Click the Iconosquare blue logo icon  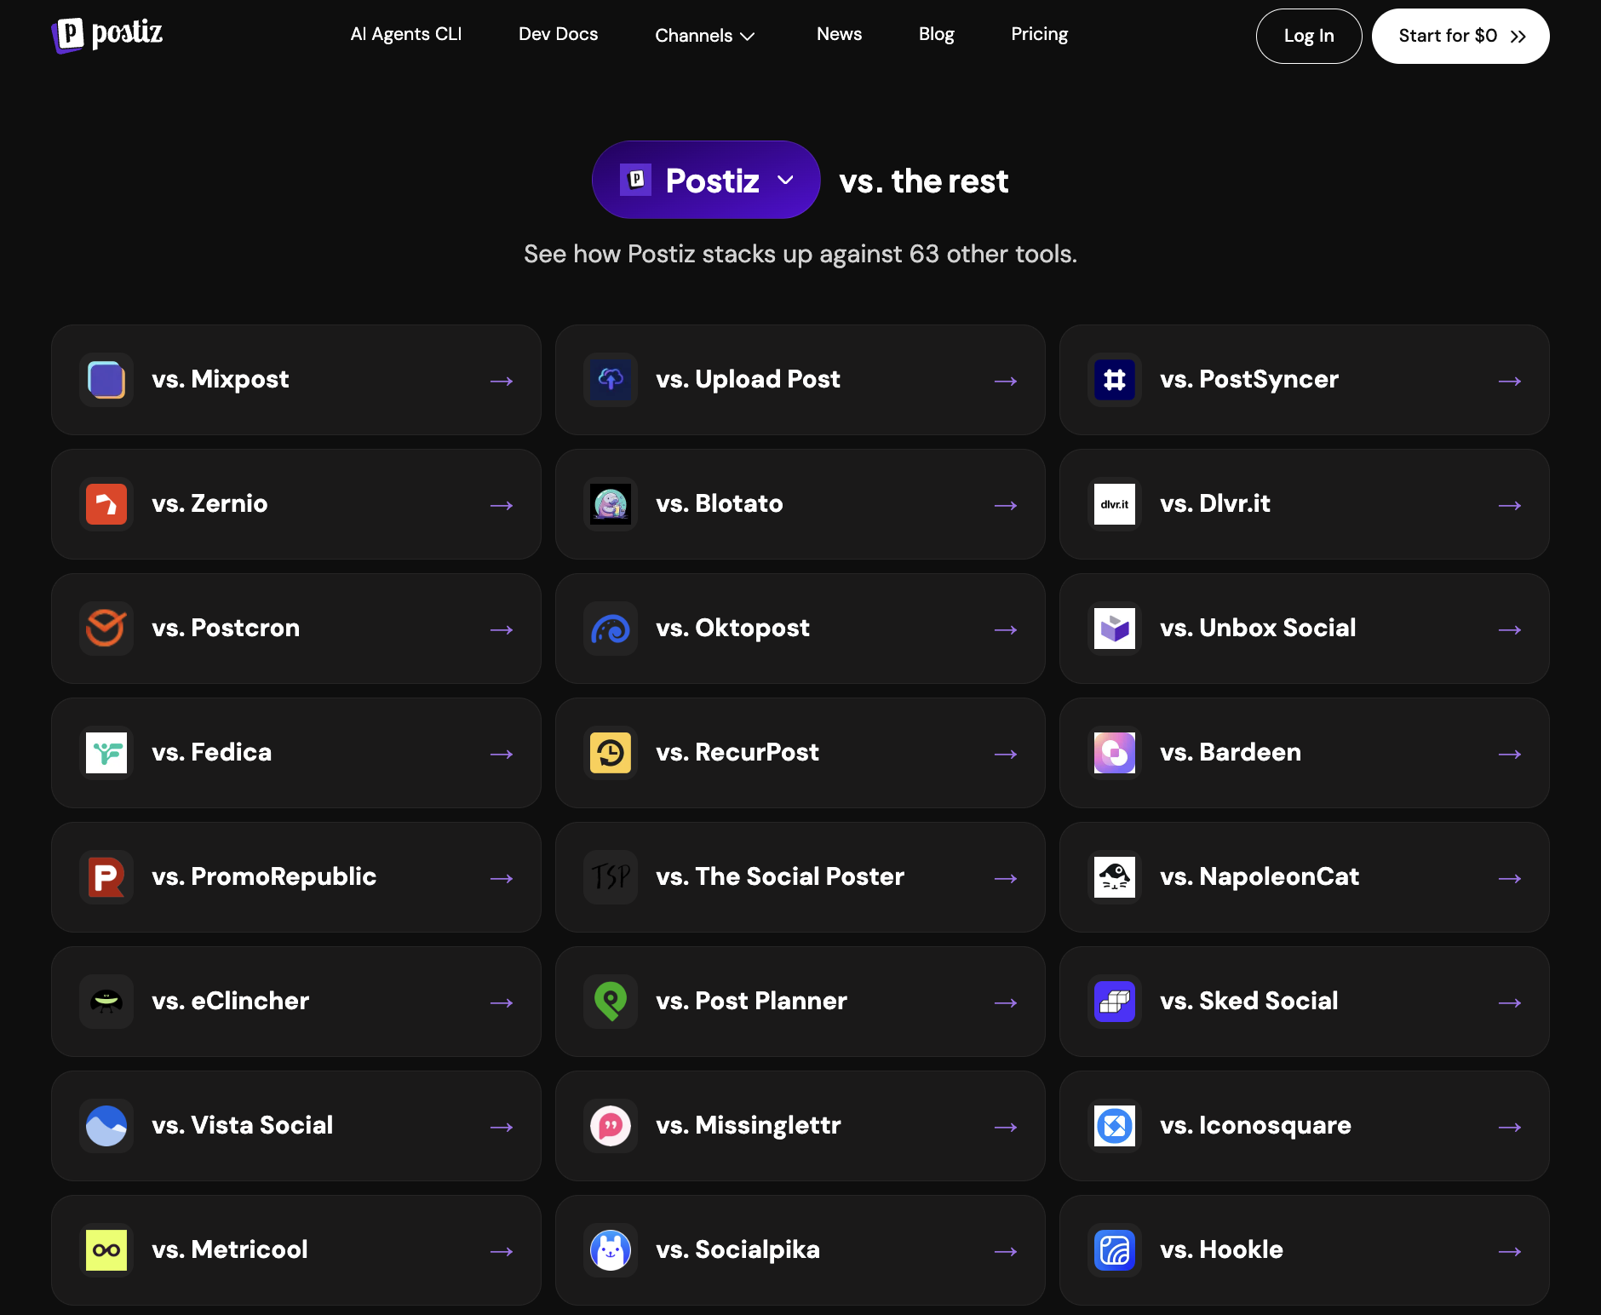pos(1115,1126)
